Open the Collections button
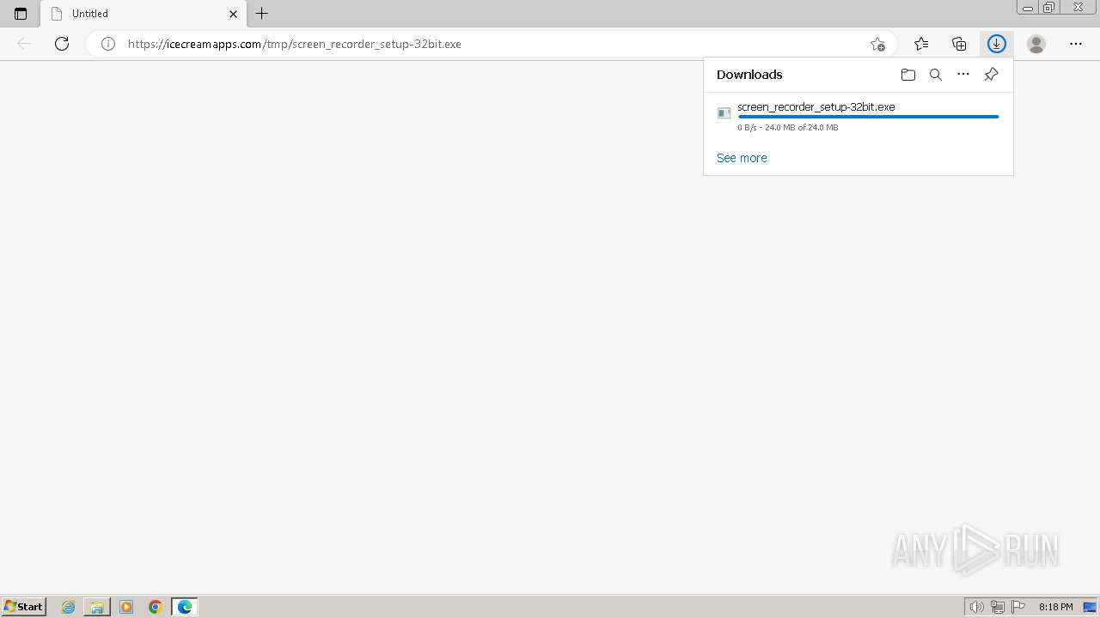1100x618 pixels. pos(959,44)
